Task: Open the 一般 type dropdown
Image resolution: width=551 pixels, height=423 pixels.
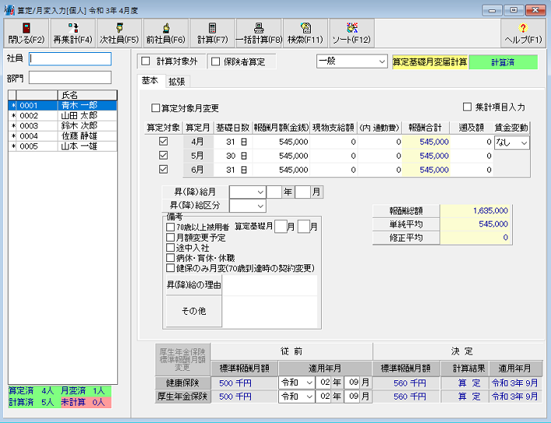Action: coord(352,61)
